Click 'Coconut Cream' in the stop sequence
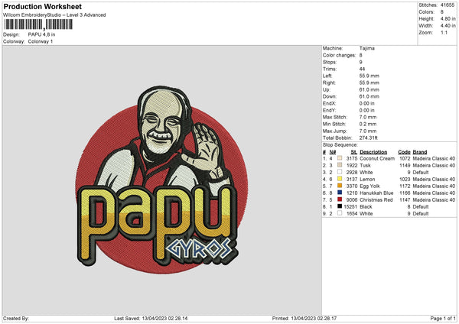459x324 pixels. pos(377,158)
